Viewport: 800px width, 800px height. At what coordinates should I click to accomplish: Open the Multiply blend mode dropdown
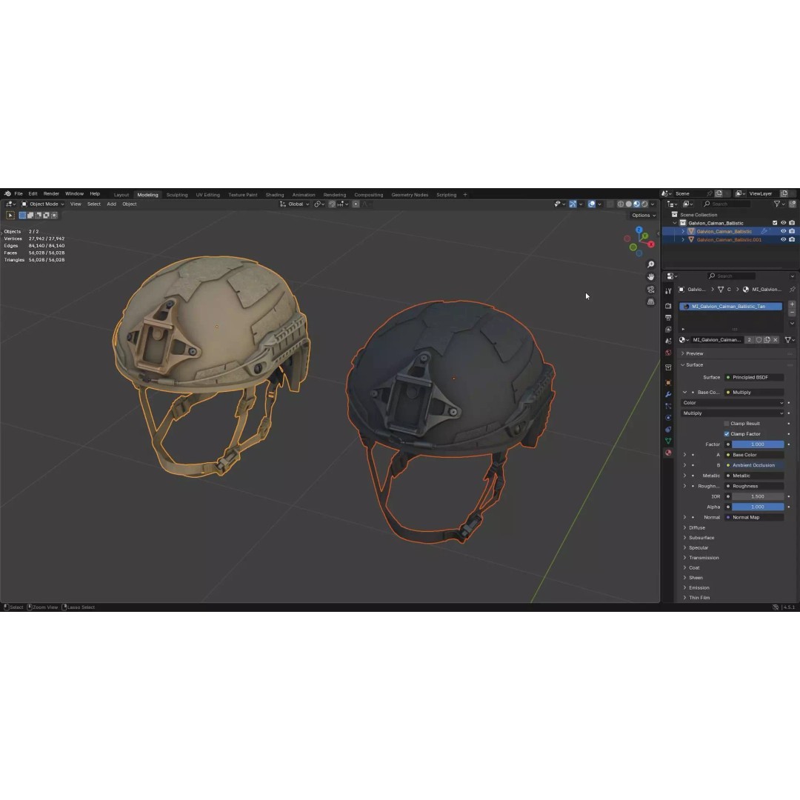coord(732,413)
